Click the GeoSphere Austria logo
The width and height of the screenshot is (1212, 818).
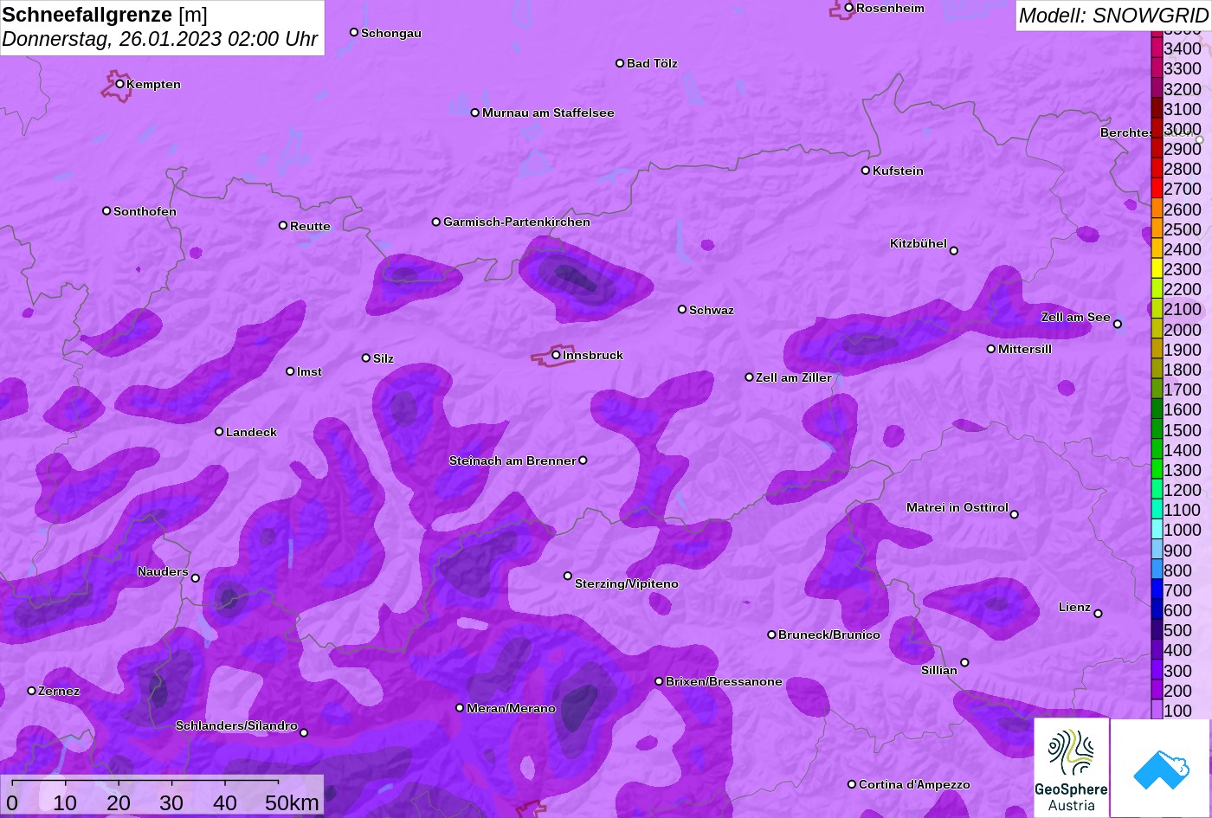1072,768
